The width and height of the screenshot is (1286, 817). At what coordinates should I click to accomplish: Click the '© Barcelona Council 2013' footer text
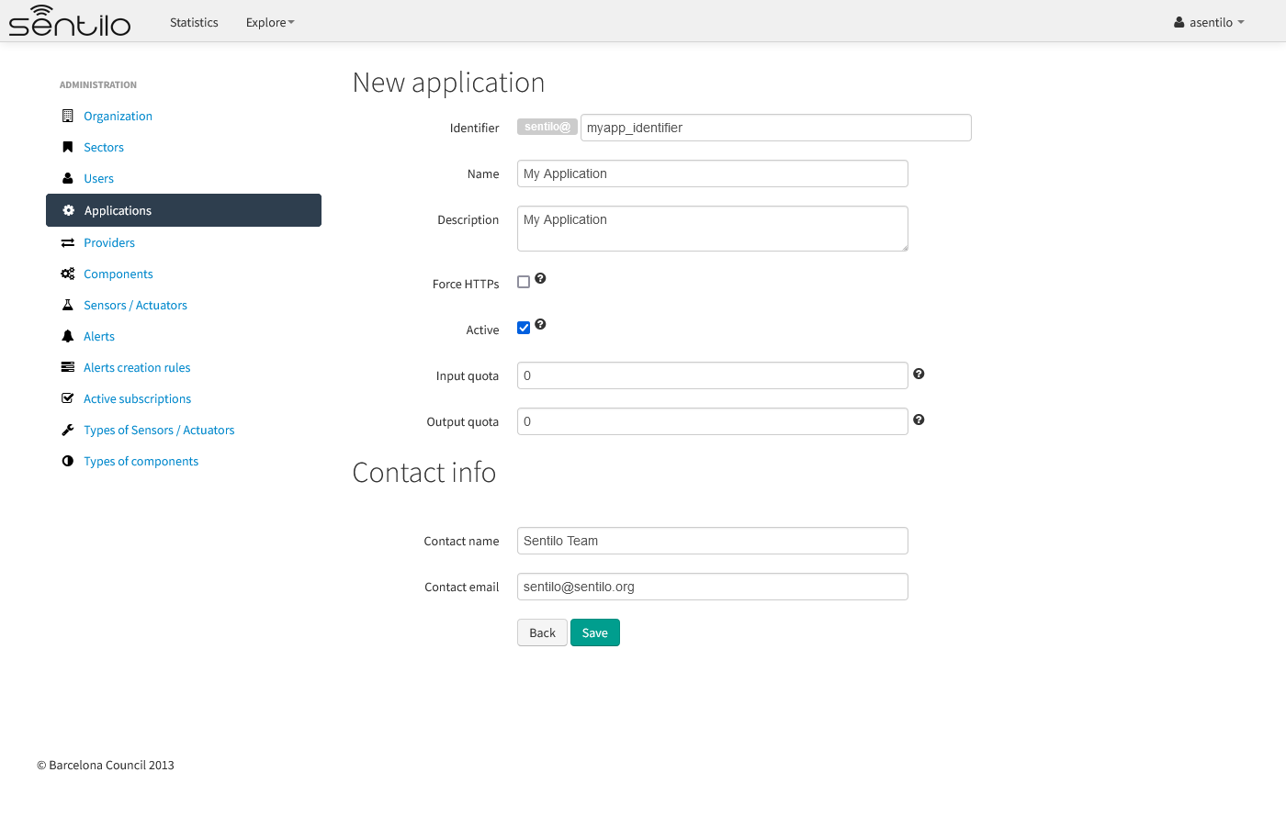pos(106,765)
